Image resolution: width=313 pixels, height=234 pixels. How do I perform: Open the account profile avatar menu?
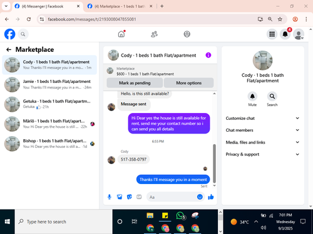click(299, 34)
